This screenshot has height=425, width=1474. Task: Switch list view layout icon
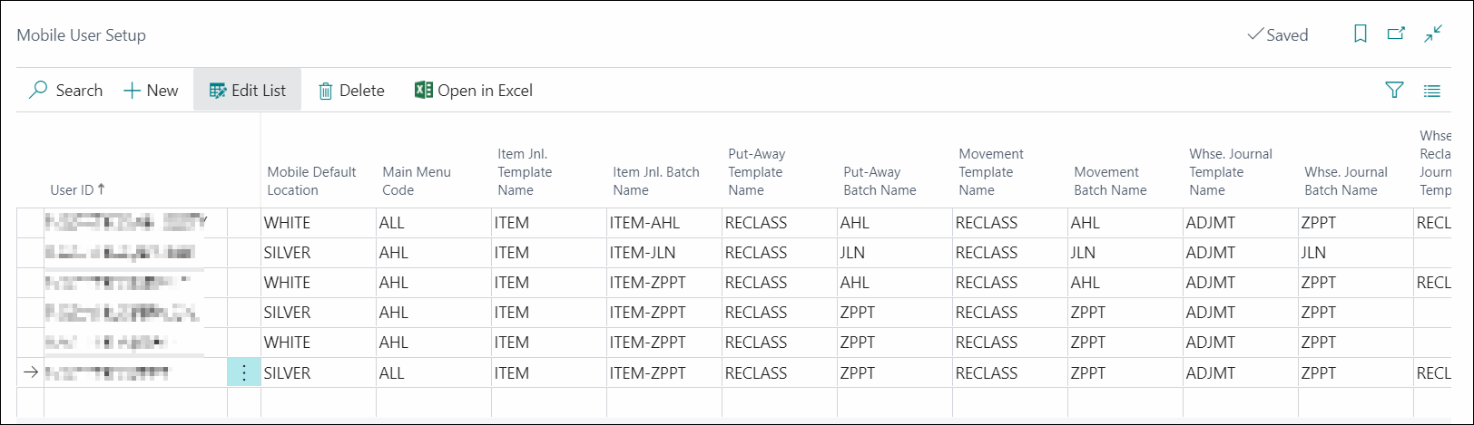pos(1432,91)
